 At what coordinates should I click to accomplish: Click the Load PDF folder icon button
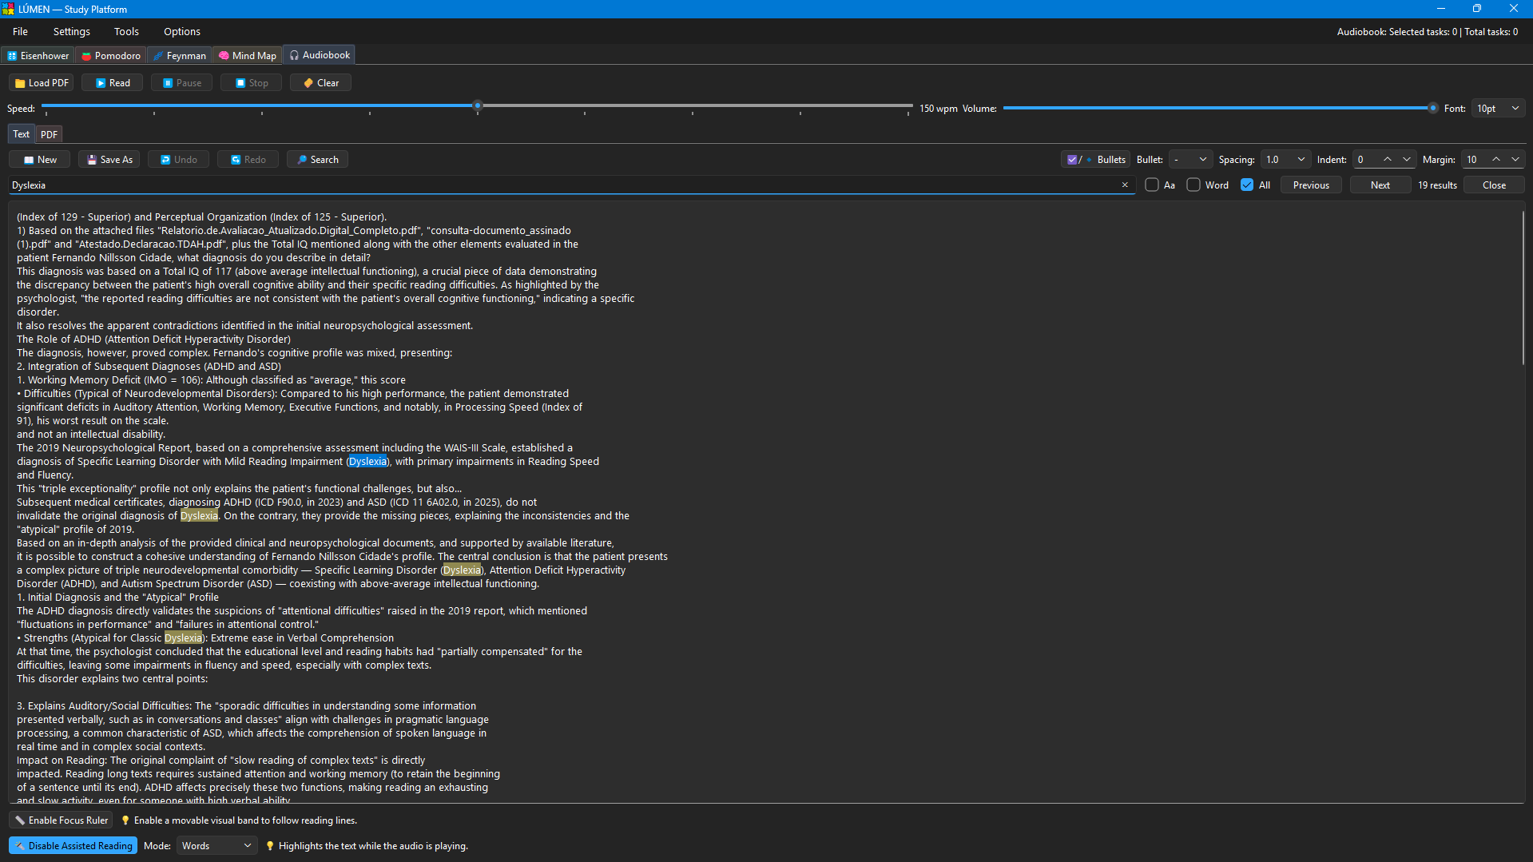pos(42,83)
